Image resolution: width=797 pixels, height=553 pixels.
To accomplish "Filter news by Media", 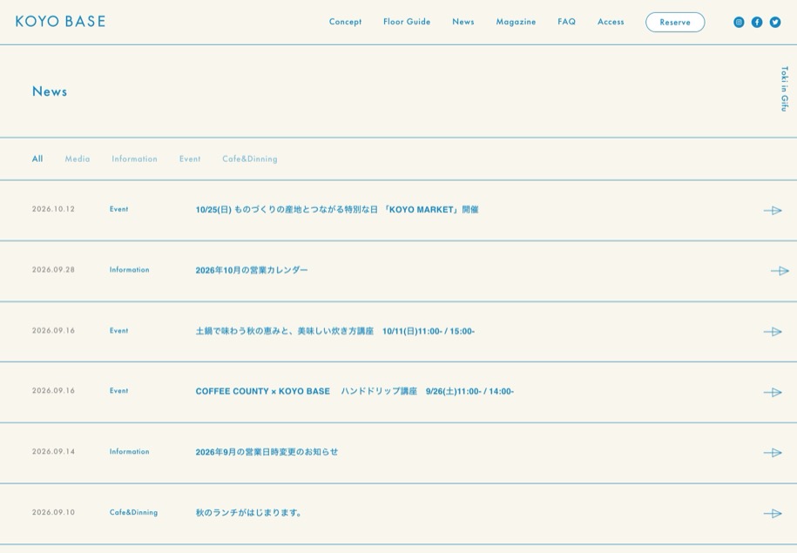I will tap(78, 158).
